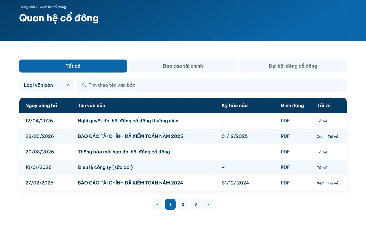Click Quan hệ cổ đông breadcrumb

(52, 7)
